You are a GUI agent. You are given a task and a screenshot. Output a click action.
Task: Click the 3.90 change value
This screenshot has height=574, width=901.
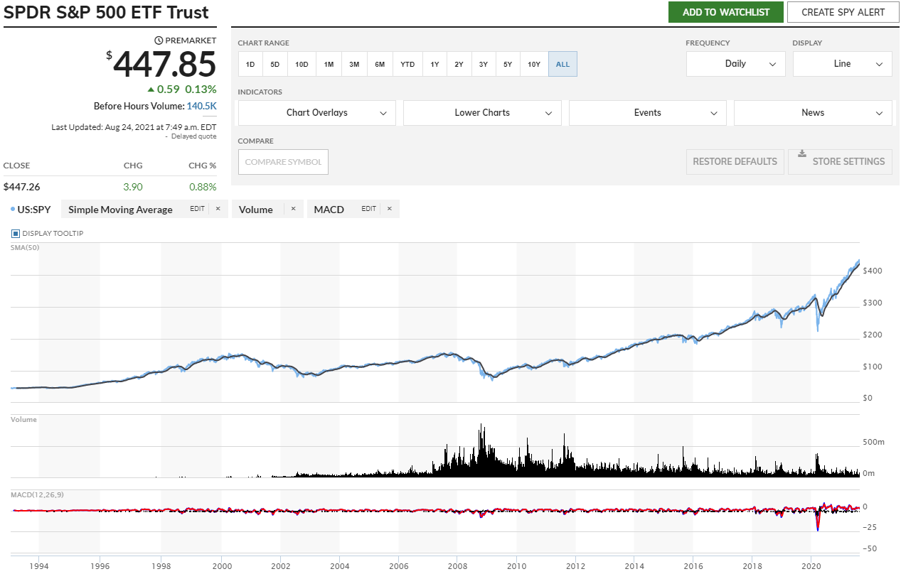[133, 187]
